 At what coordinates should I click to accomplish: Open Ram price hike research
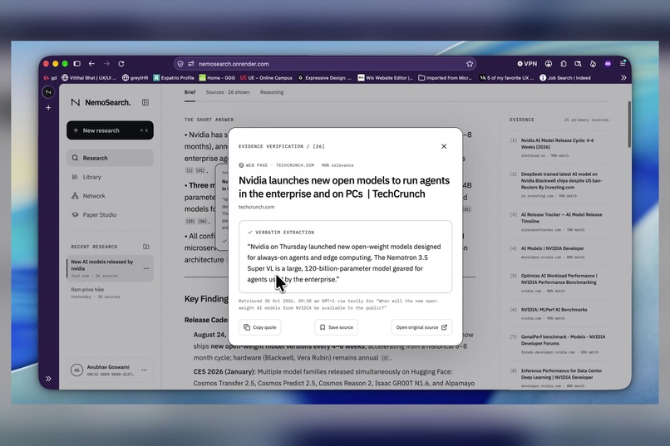96,293
